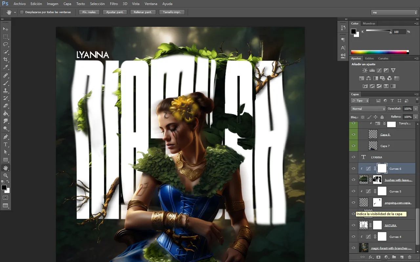The height and width of the screenshot is (262, 420).
Task: Select the Pen tool
Action: 6,137
